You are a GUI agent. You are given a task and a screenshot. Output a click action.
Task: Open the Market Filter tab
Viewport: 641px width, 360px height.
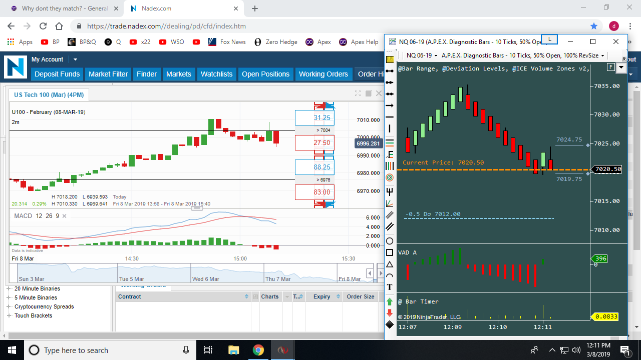pos(108,74)
